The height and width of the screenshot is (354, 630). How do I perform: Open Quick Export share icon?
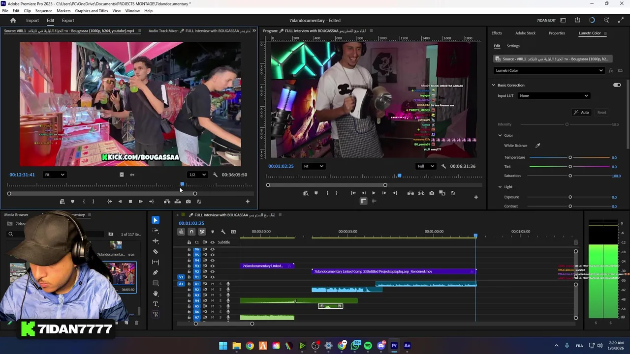coord(577,20)
